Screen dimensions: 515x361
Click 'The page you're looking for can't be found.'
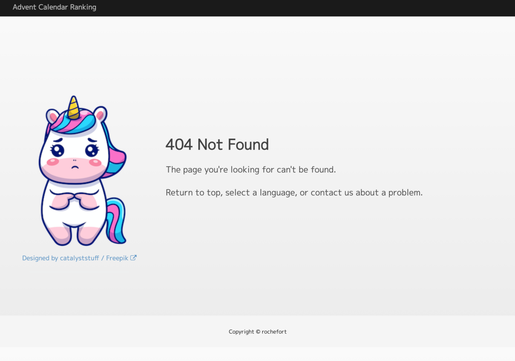point(251,170)
